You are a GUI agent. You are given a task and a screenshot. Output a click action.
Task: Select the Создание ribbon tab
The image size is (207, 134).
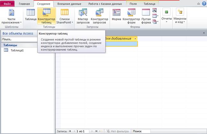[44, 4]
